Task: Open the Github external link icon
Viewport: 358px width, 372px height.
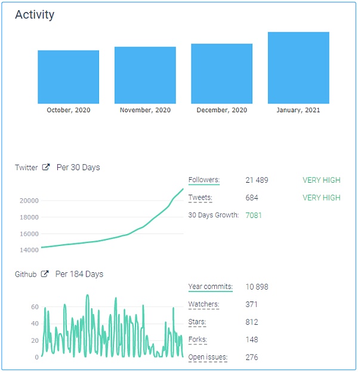Action: point(45,275)
